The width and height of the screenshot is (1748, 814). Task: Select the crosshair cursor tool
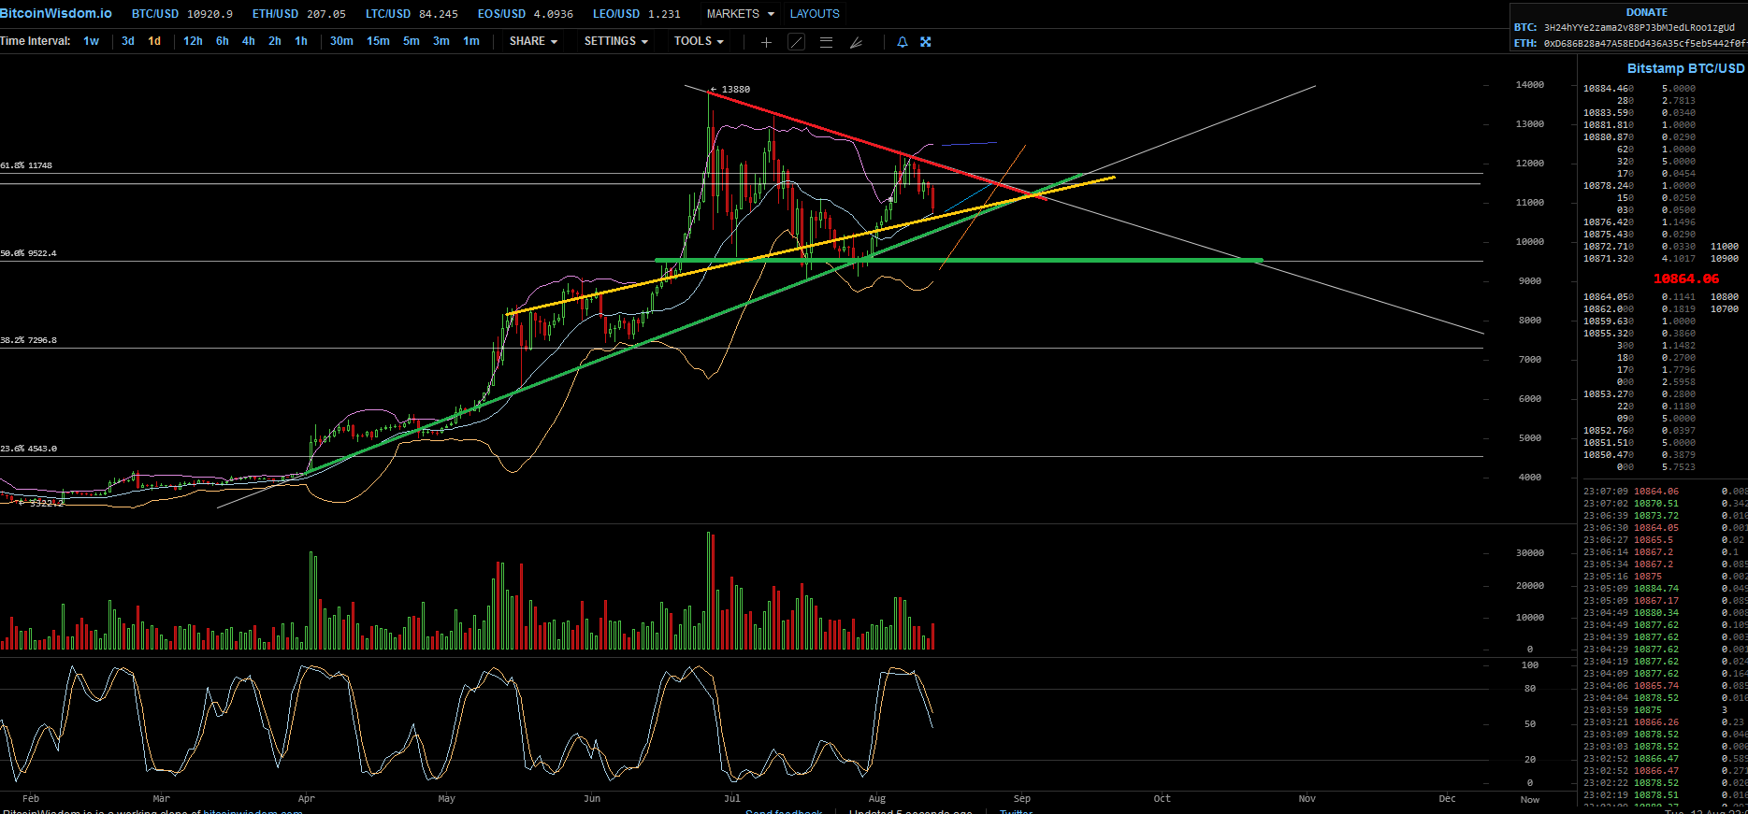pos(766,42)
